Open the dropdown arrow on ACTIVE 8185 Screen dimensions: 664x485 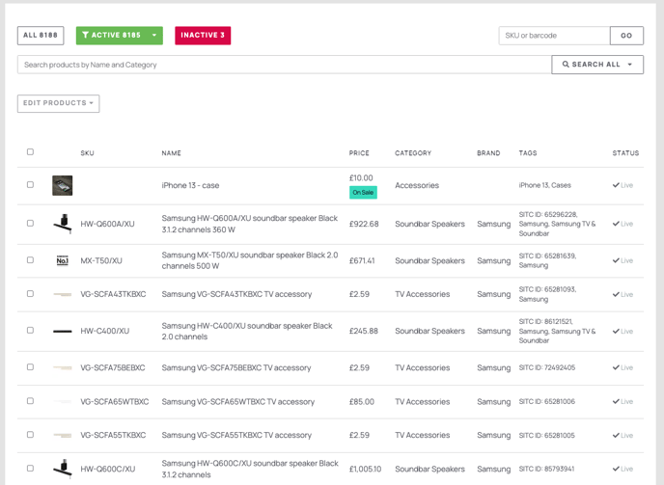[154, 36]
